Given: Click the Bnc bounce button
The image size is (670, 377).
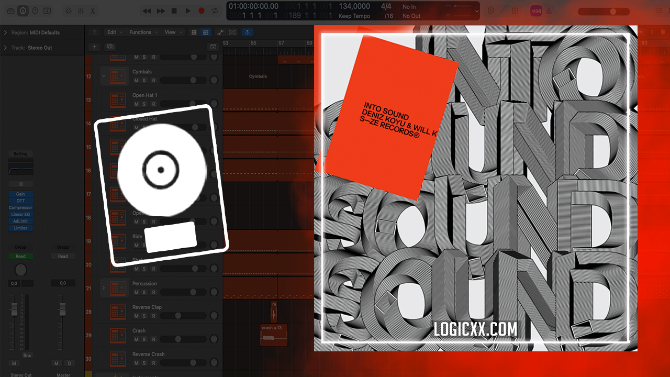Looking at the screenshot, I should (27, 356).
